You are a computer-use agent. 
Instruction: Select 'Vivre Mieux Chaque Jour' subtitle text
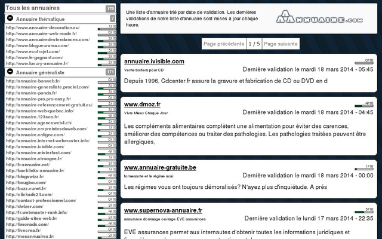tap(146, 113)
